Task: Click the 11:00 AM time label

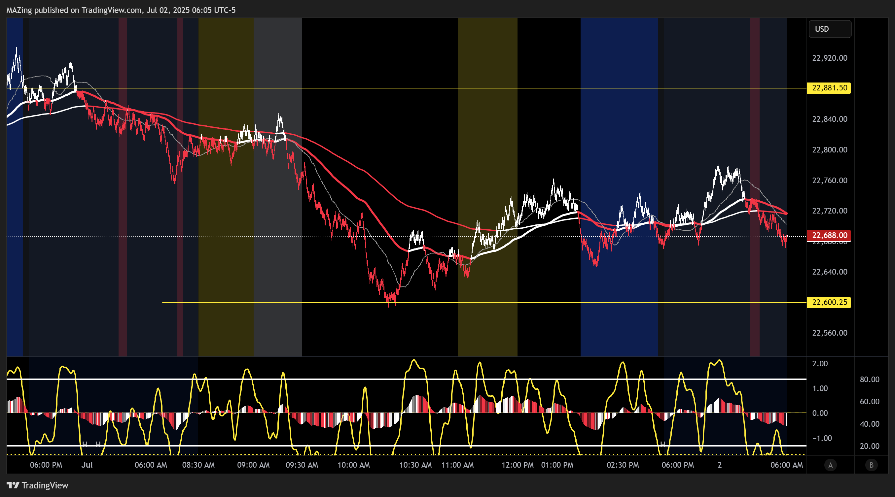Action: pyautogui.click(x=457, y=465)
